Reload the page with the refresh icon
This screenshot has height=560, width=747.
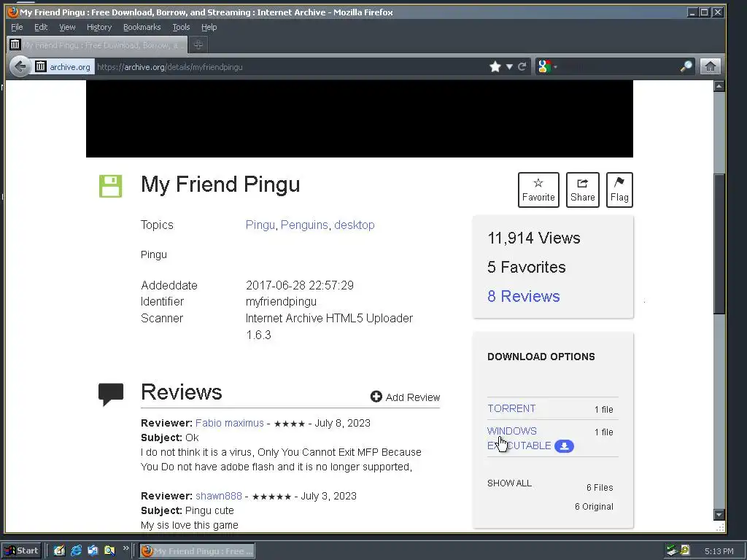(522, 66)
